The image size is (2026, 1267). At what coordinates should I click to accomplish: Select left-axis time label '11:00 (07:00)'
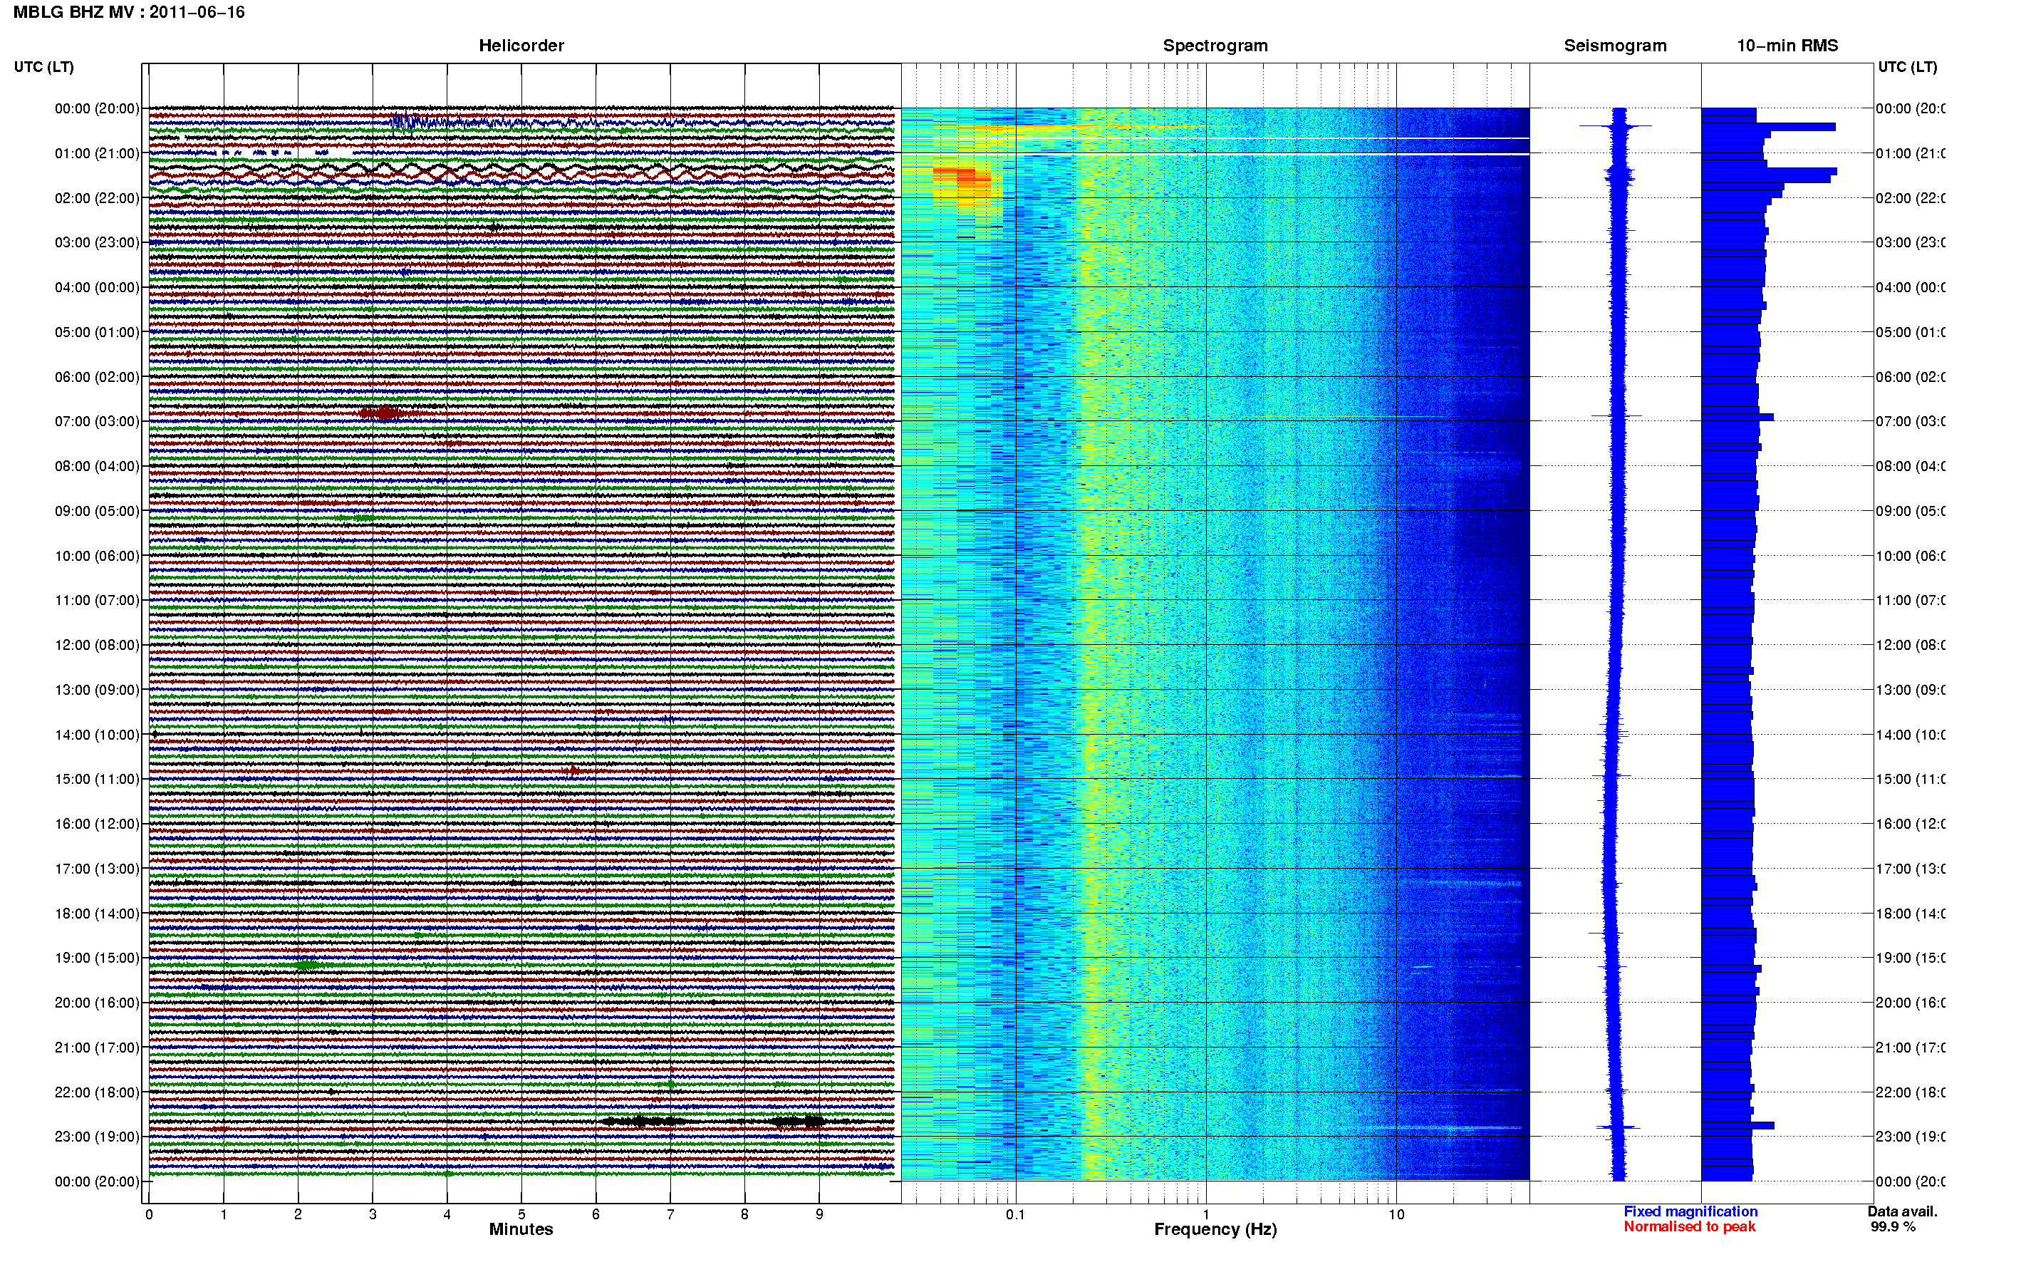tap(97, 600)
